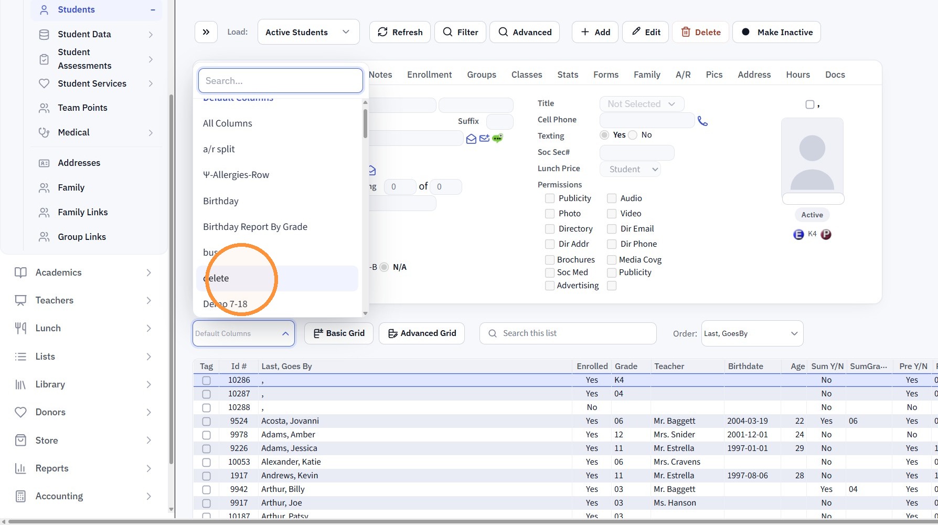Click the Advanced Grid button

422,333
